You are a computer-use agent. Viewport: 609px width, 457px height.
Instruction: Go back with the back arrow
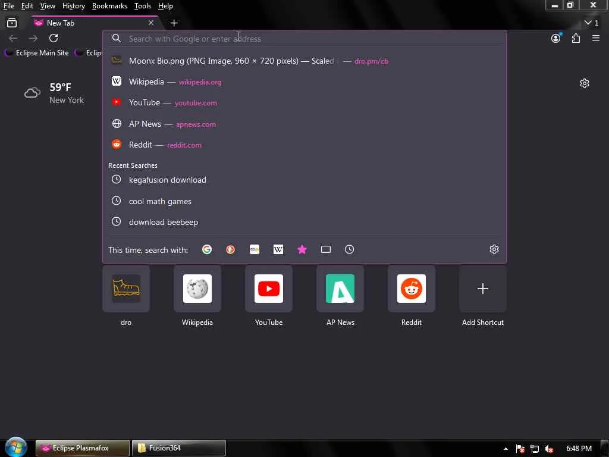(x=13, y=38)
